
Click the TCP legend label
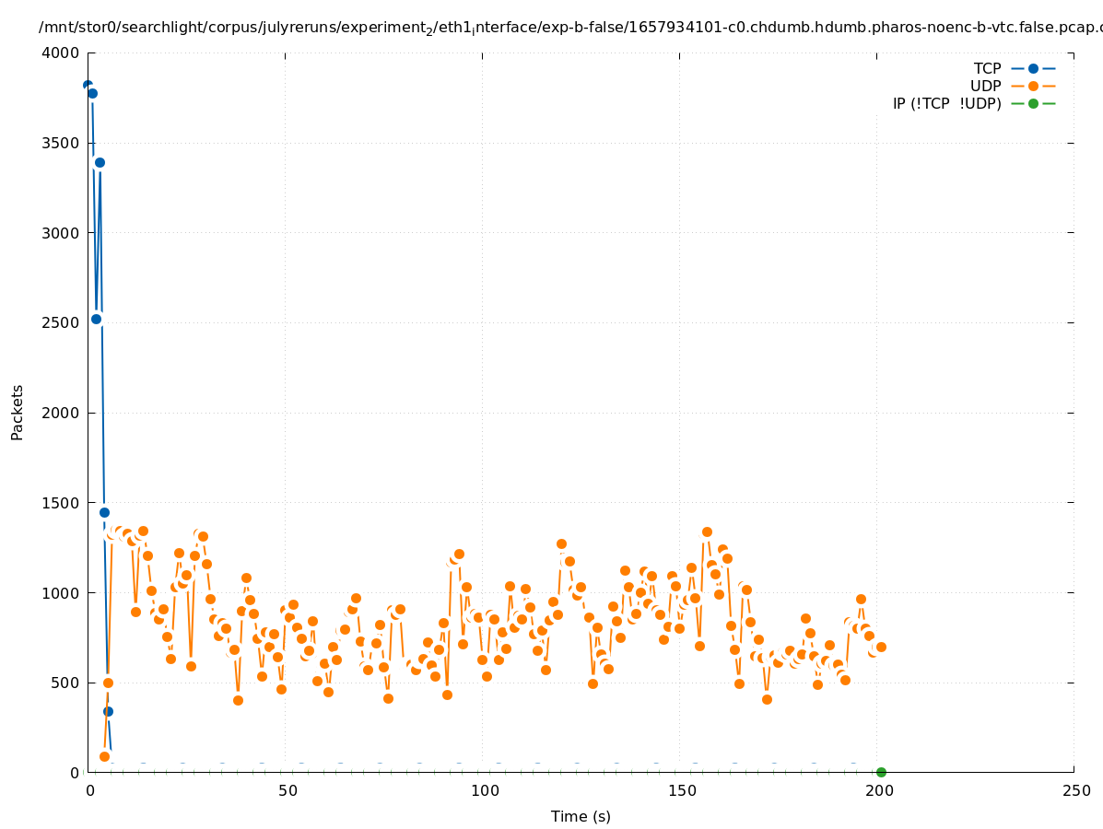click(987, 68)
